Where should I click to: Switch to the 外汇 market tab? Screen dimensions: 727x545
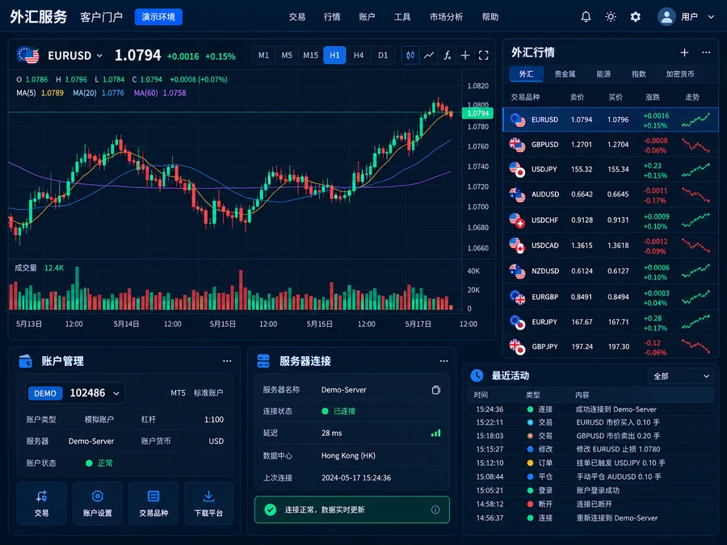pyautogui.click(x=526, y=74)
